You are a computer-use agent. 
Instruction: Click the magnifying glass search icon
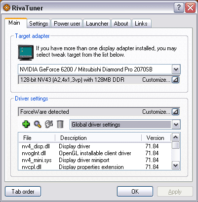click(x=38, y=124)
